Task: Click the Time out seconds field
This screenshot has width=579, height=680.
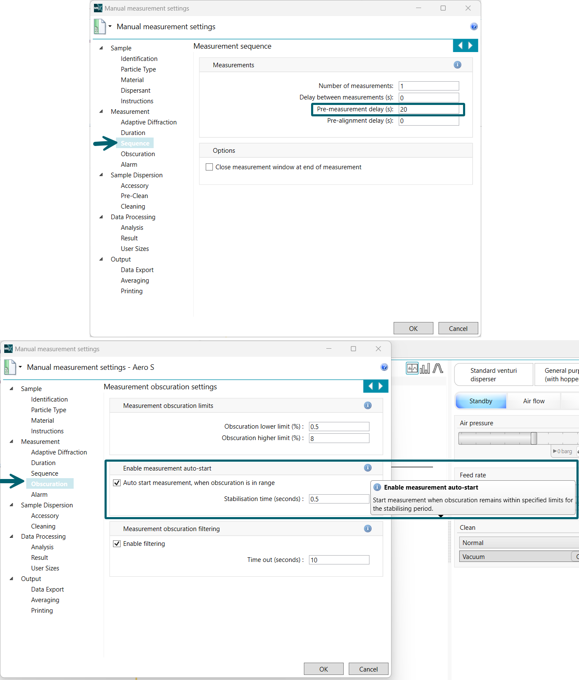Action: click(339, 560)
